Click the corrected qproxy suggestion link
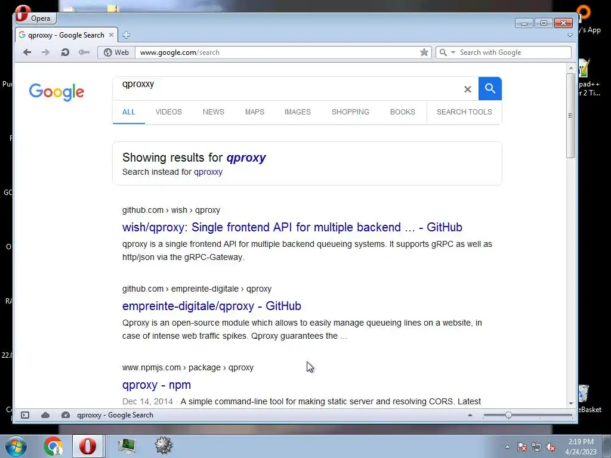 [x=246, y=157]
